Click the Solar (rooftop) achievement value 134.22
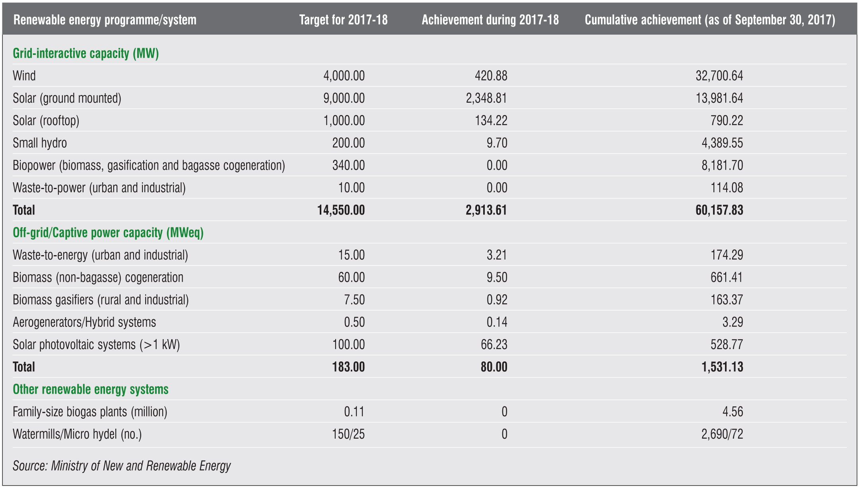 [491, 121]
